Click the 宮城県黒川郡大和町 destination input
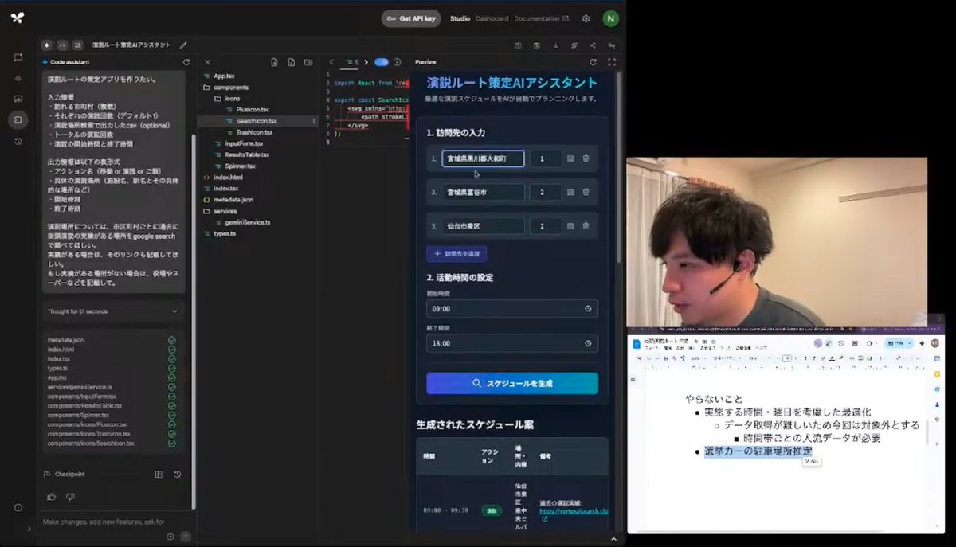The image size is (956, 547). [x=484, y=158]
